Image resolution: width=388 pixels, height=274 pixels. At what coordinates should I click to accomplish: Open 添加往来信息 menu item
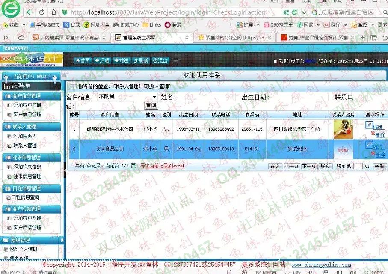tap(27, 167)
